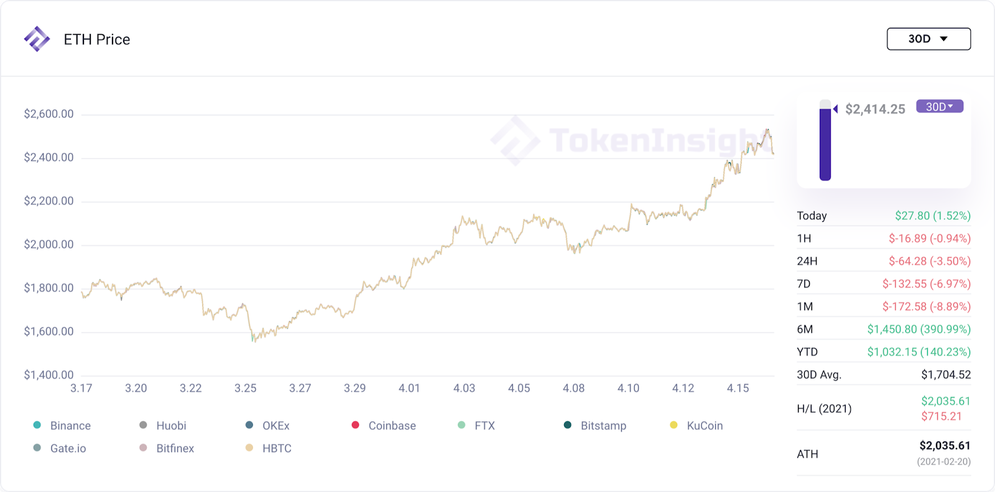
Task: Click the green FTX legend dot
Action: pos(461,425)
